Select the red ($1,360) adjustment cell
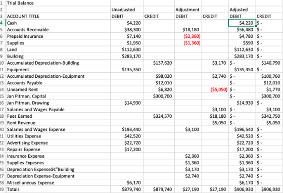Viewport: 283px width, 193px height. [188, 43]
